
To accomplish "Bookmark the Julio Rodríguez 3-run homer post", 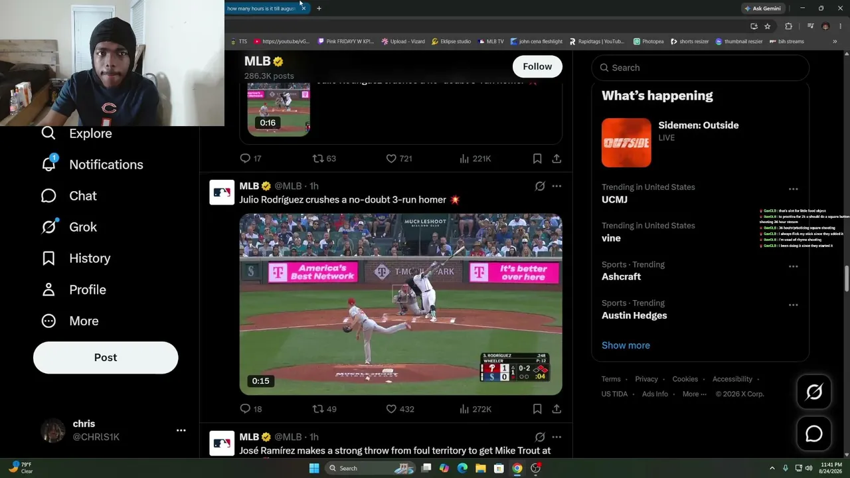I will pos(537,409).
